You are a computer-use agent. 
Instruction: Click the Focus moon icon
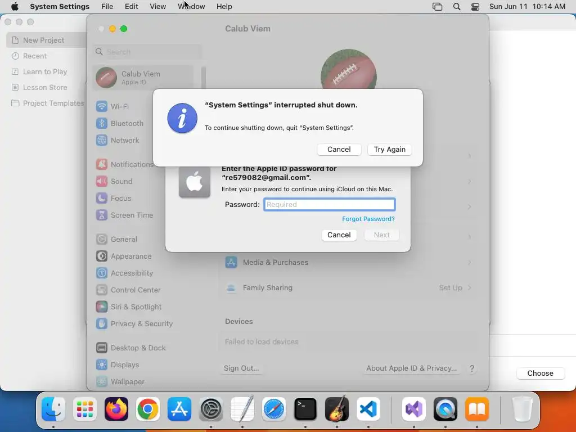(102, 199)
